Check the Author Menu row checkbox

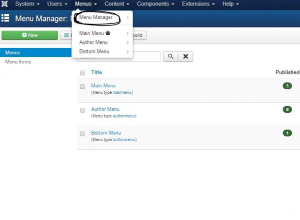[82, 110]
